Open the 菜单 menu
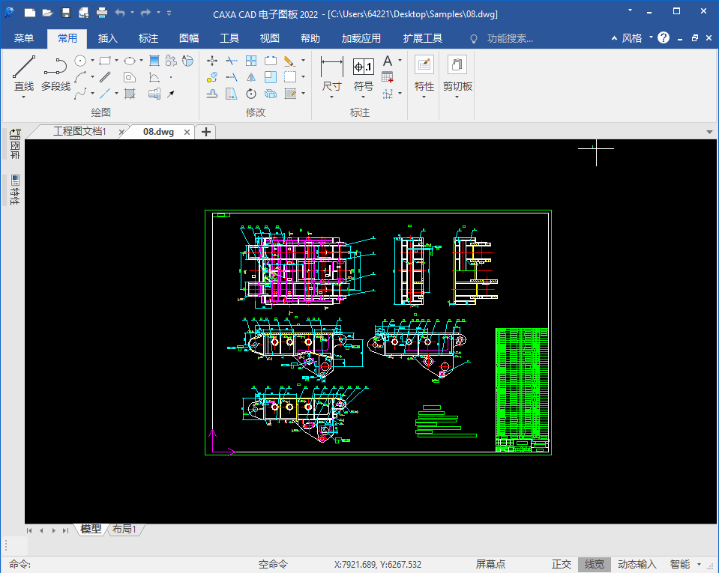 [24, 38]
